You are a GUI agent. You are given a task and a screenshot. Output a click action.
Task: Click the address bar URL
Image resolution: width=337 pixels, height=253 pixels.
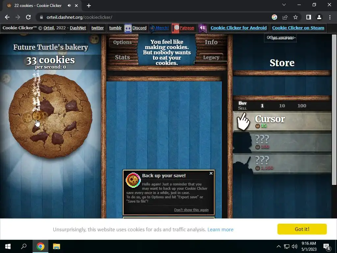coord(79,17)
